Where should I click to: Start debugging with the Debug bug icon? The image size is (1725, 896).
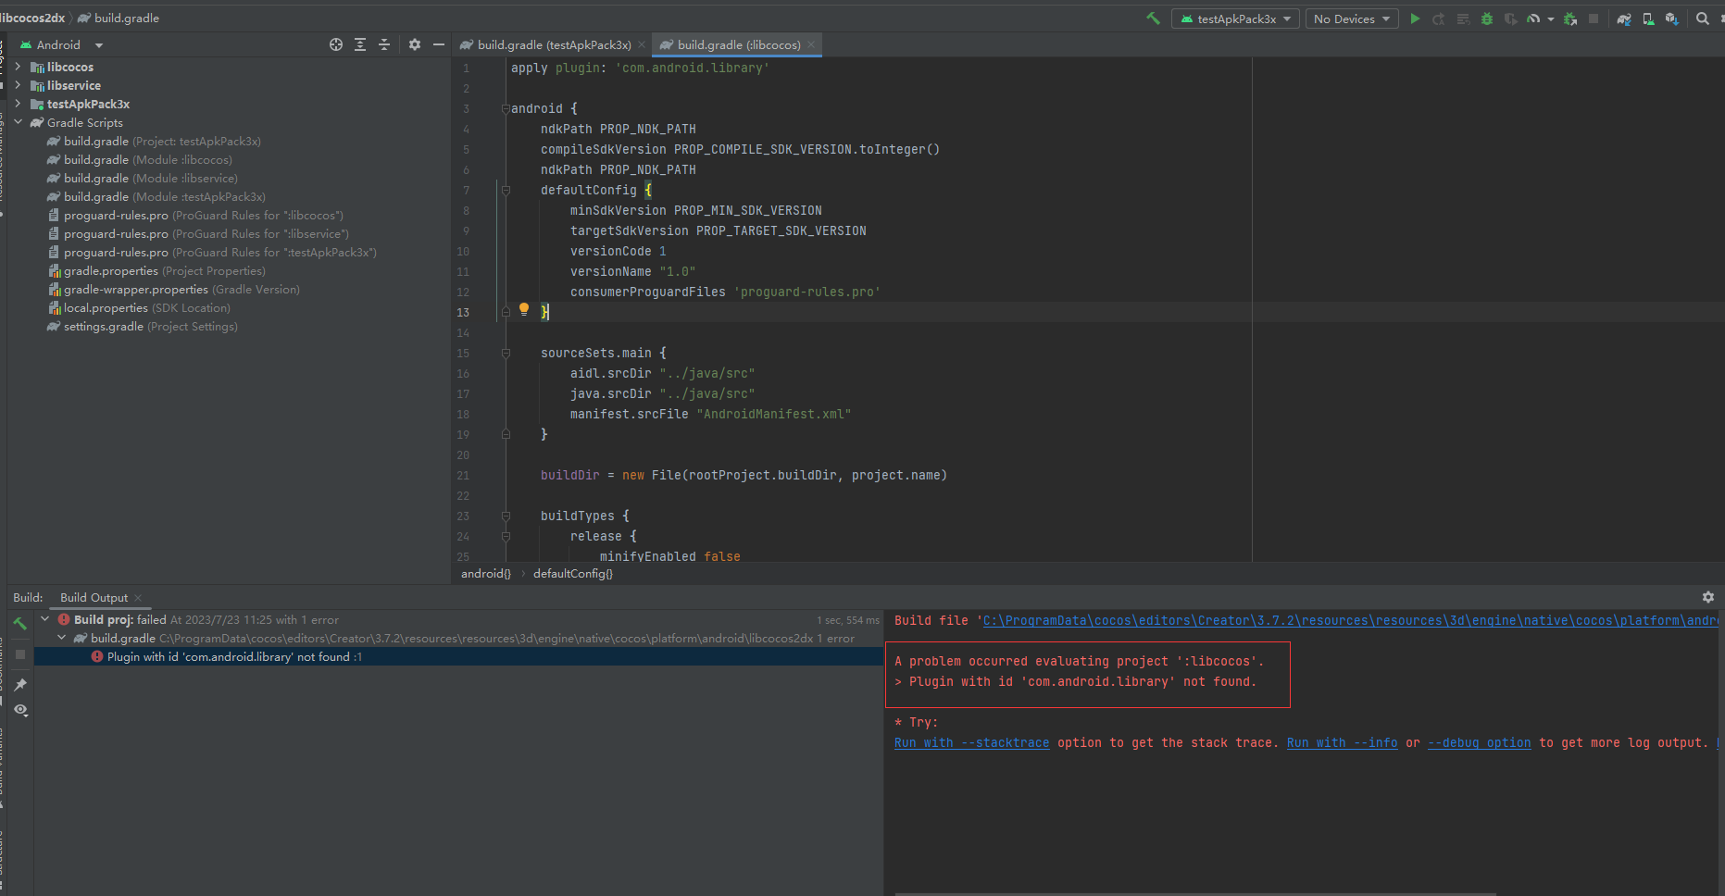point(1486,18)
